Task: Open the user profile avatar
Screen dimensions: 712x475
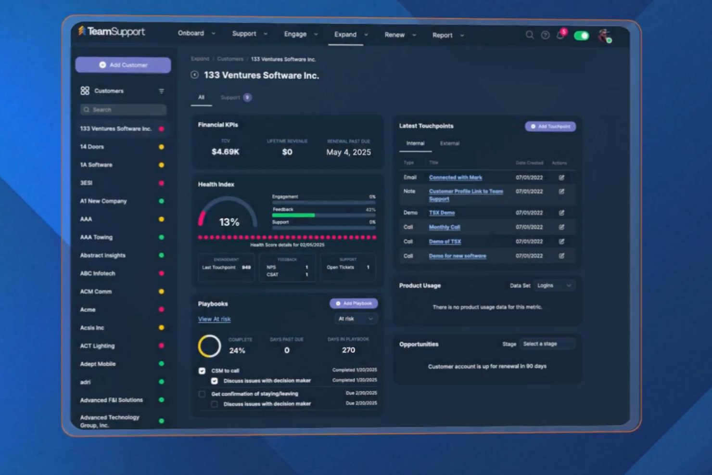Action: (x=604, y=36)
